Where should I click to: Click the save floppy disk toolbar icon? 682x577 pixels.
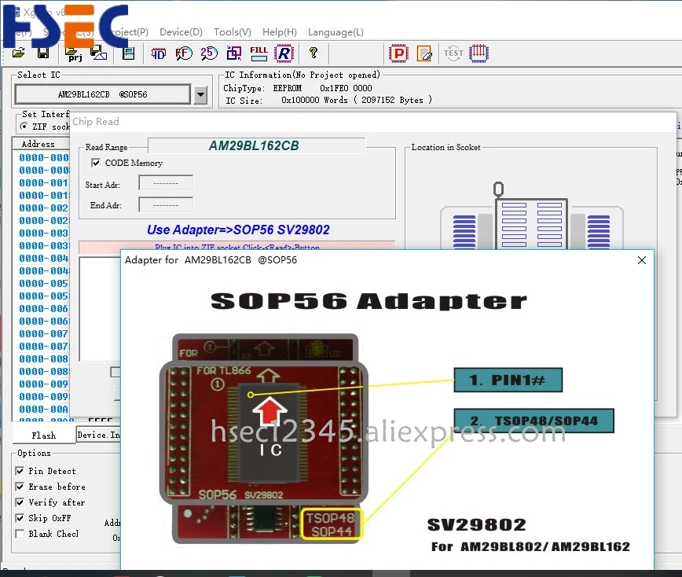click(42, 53)
